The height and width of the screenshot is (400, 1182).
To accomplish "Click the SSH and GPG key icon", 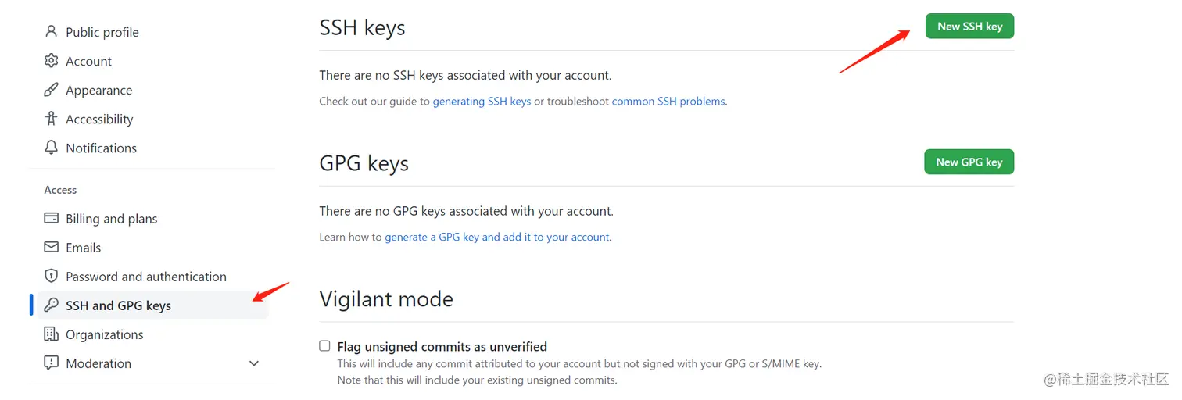I will click(x=52, y=305).
